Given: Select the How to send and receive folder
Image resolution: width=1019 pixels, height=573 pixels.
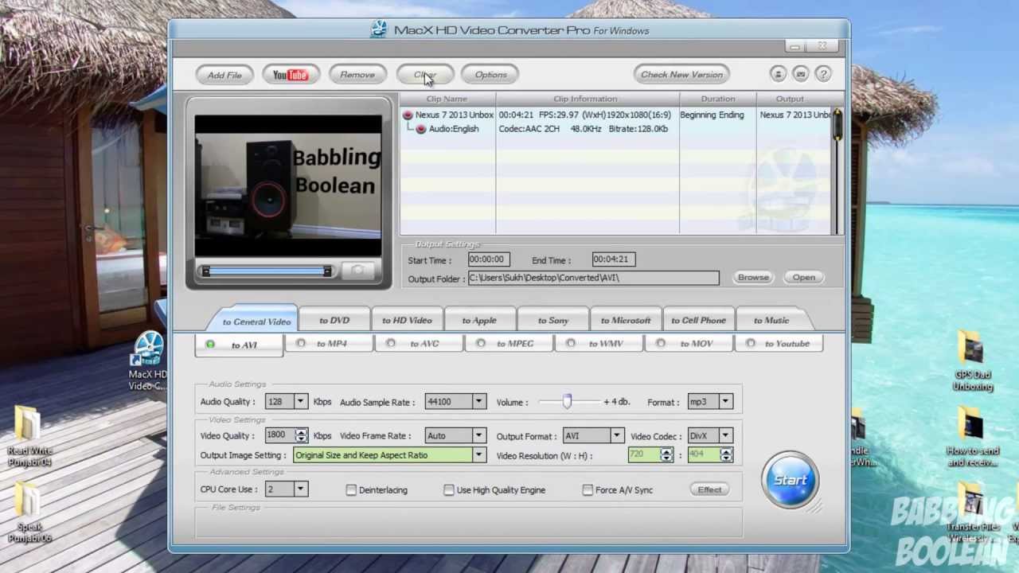Looking at the screenshot, I should pyautogui.click(x=972, y=436).
